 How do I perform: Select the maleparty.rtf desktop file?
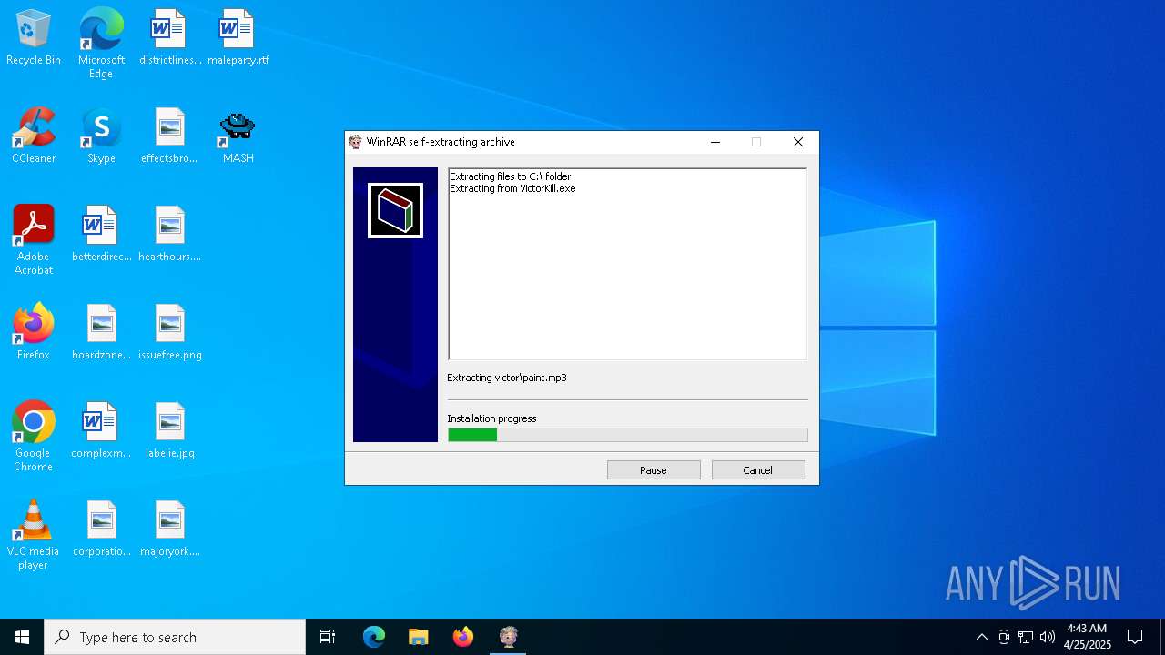238,38
